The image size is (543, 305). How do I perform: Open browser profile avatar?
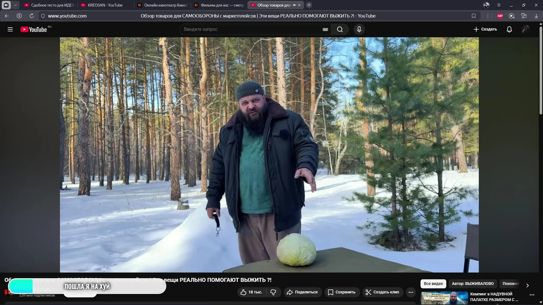pyautogui.click(x=486, y=5)
